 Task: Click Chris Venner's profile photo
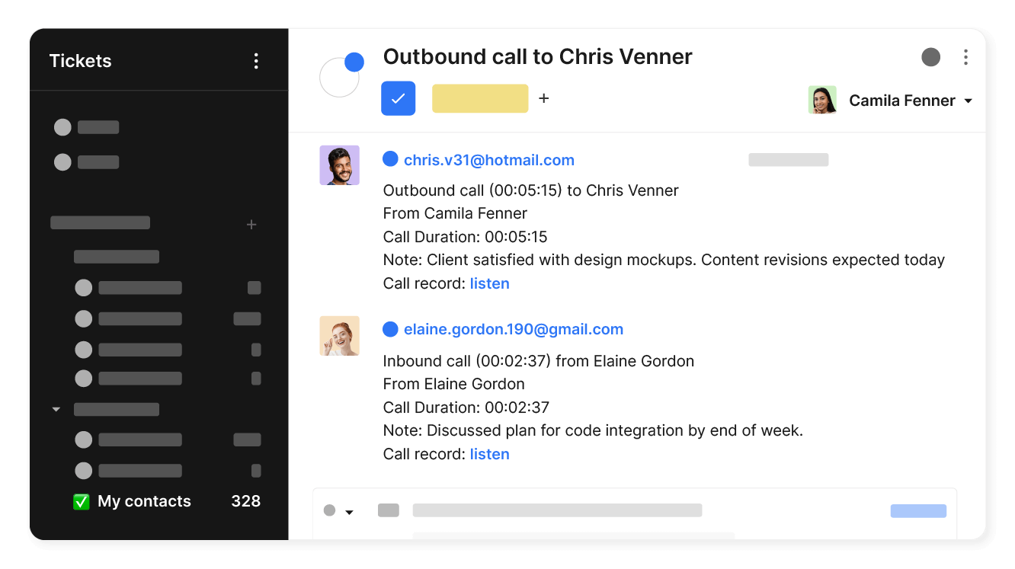pos(339,165)
